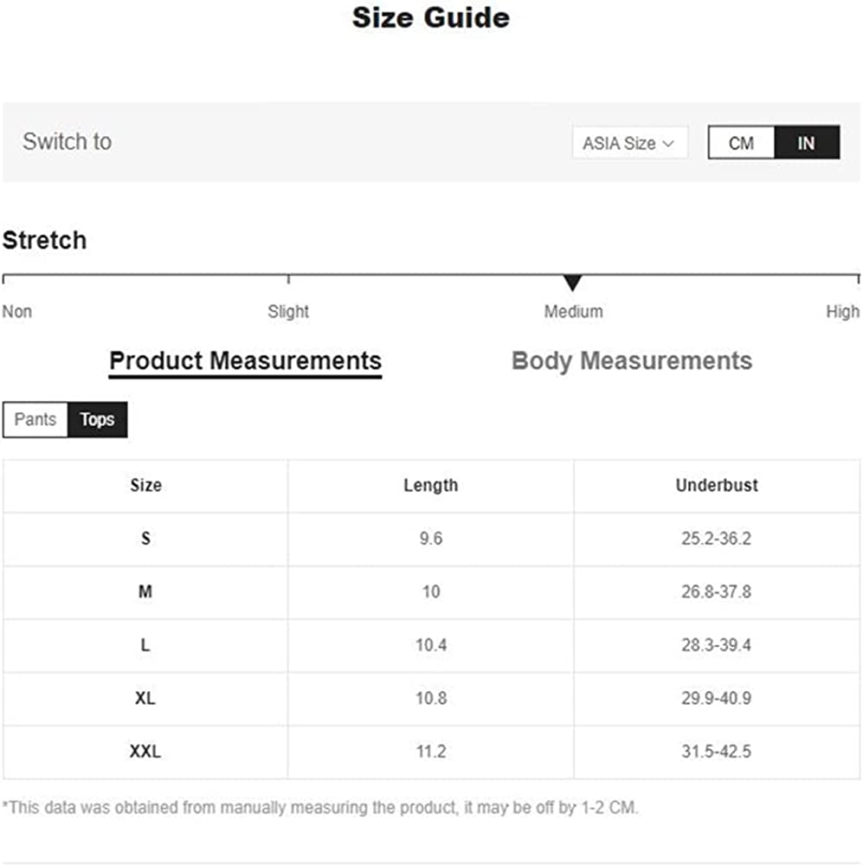Image resolution: width=863 pixels, height=866 pixels.
Task: Click the High stretch label
Action: (x=842, y=312)
